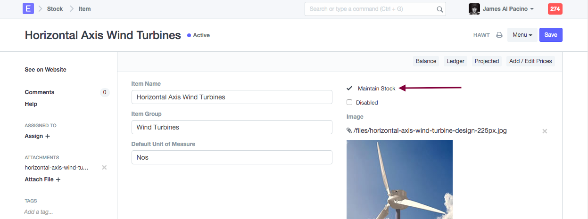Screen dimensions: 588x219
Task: Click the plus icon next to Attach File
Action: 58,179
